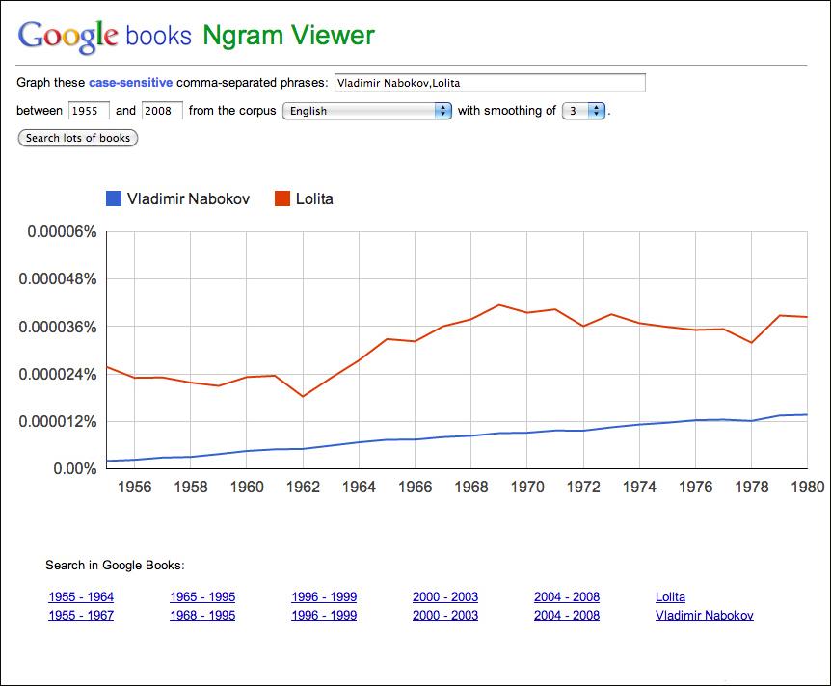Viewport: 831px width, 686px height.
Task: Open the first 1996 - 1999 link
Action: 324,596
